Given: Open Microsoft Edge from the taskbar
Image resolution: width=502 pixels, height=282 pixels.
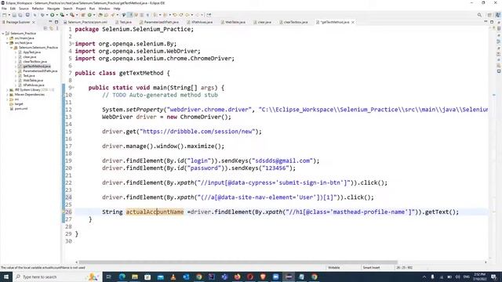Looking at the screenshot, I should tap(122, 277).
